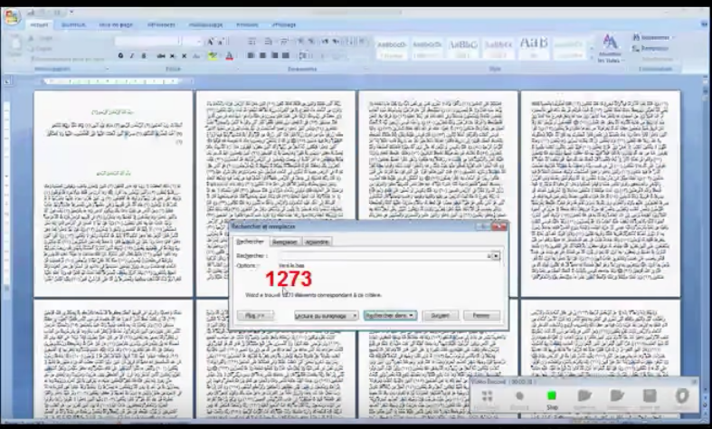The height and width of the screenshot is (429, 712).
Task: Open the Office button menu
Action: [13, 17]
